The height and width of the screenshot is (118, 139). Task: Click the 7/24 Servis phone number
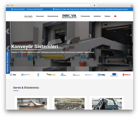[35, 9]
